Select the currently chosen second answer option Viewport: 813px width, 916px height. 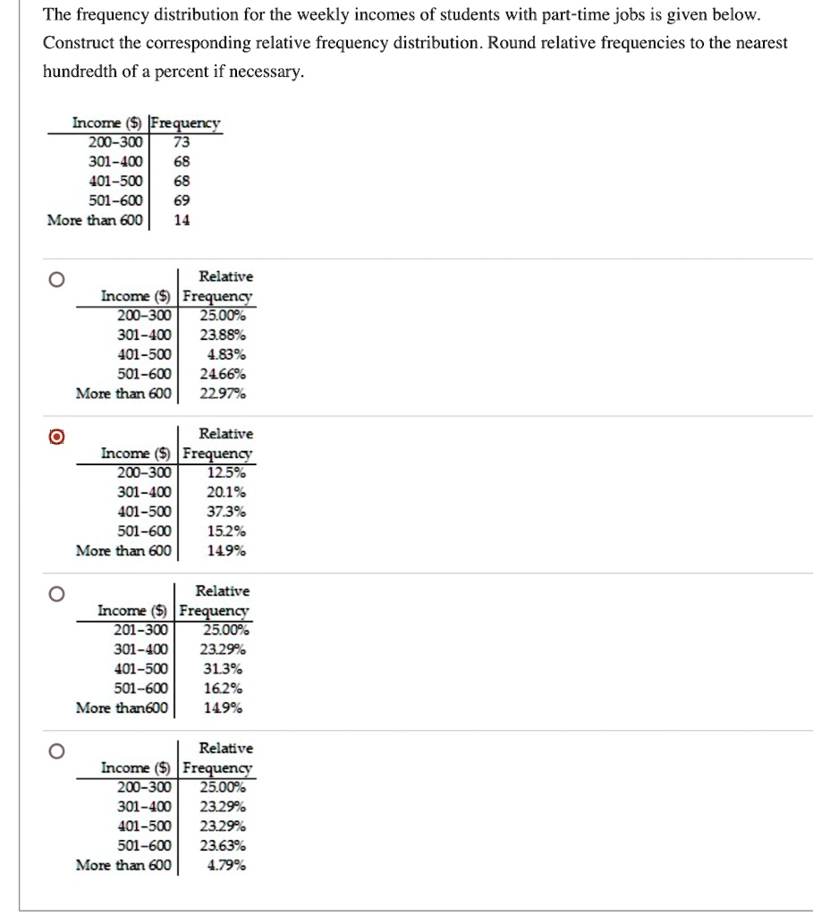tap(55, 437)
